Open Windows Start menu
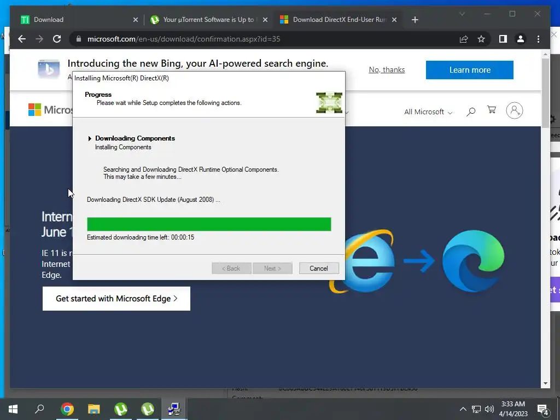Viewport: 560px width, 420px height. pos(13,409)
